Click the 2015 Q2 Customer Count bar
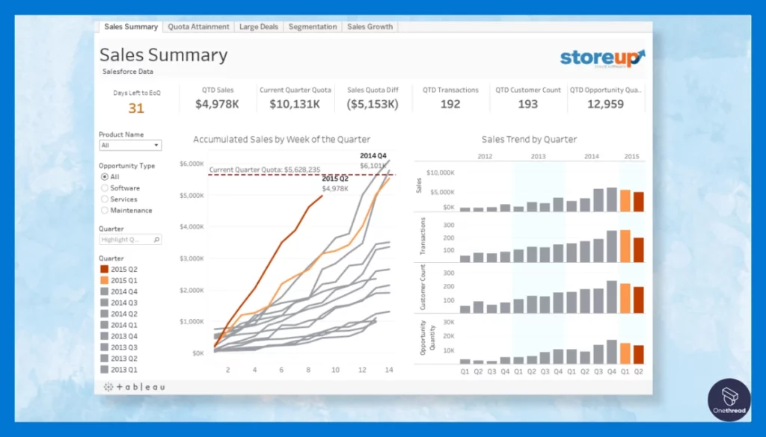Screen dimensions: 766x437 tap(639, 300)
